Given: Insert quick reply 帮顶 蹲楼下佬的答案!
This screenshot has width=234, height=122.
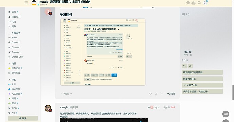Looking at the screenshot, I should pyautogui.click(x=202, y=72).
